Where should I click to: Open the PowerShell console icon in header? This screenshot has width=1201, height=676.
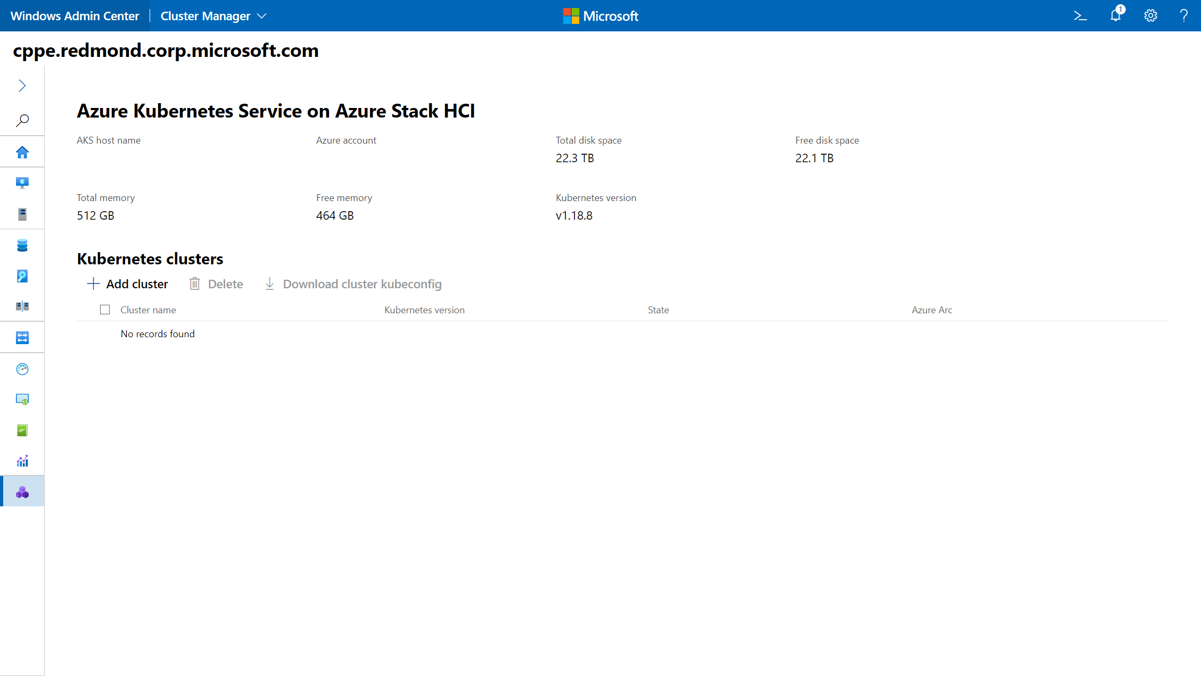(1080, 16)
